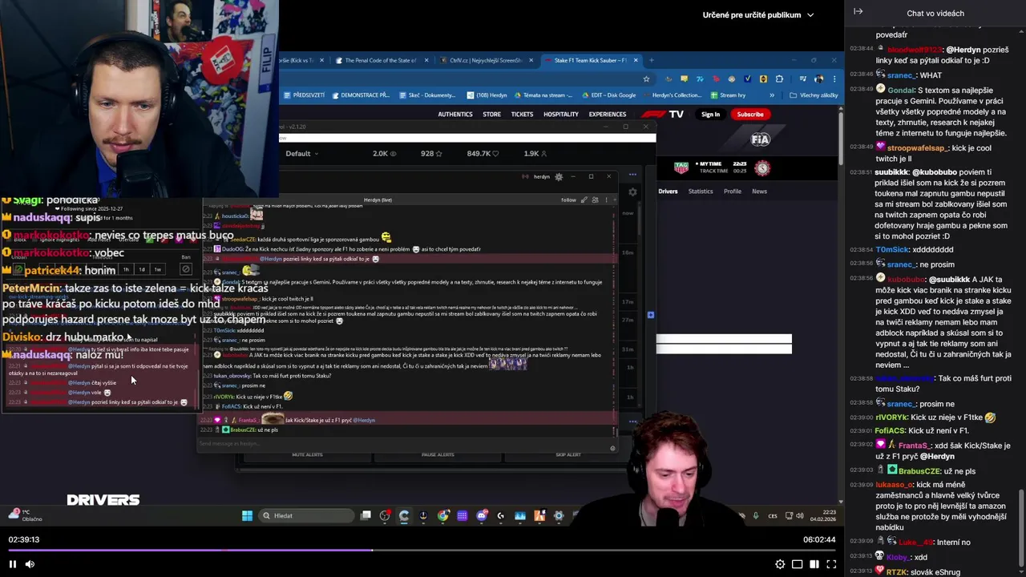
Task: Open chat window settings gear near 'herdyn'
Action: (559, 176)
